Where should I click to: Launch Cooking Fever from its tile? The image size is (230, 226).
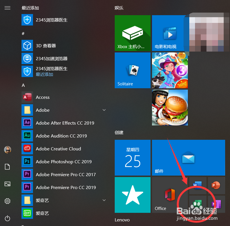tap(170, 107)
